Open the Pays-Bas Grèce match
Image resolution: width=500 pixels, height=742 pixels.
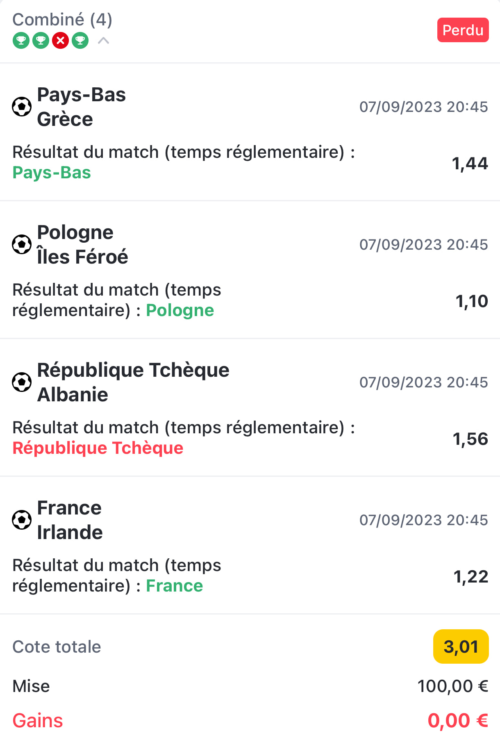(81, 107)
